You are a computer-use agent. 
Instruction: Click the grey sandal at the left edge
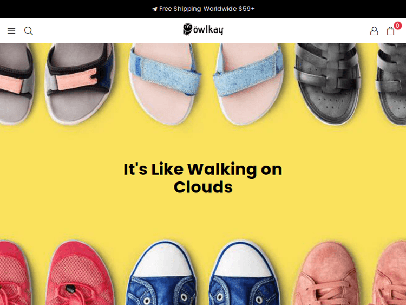click(x=16, y=83)
